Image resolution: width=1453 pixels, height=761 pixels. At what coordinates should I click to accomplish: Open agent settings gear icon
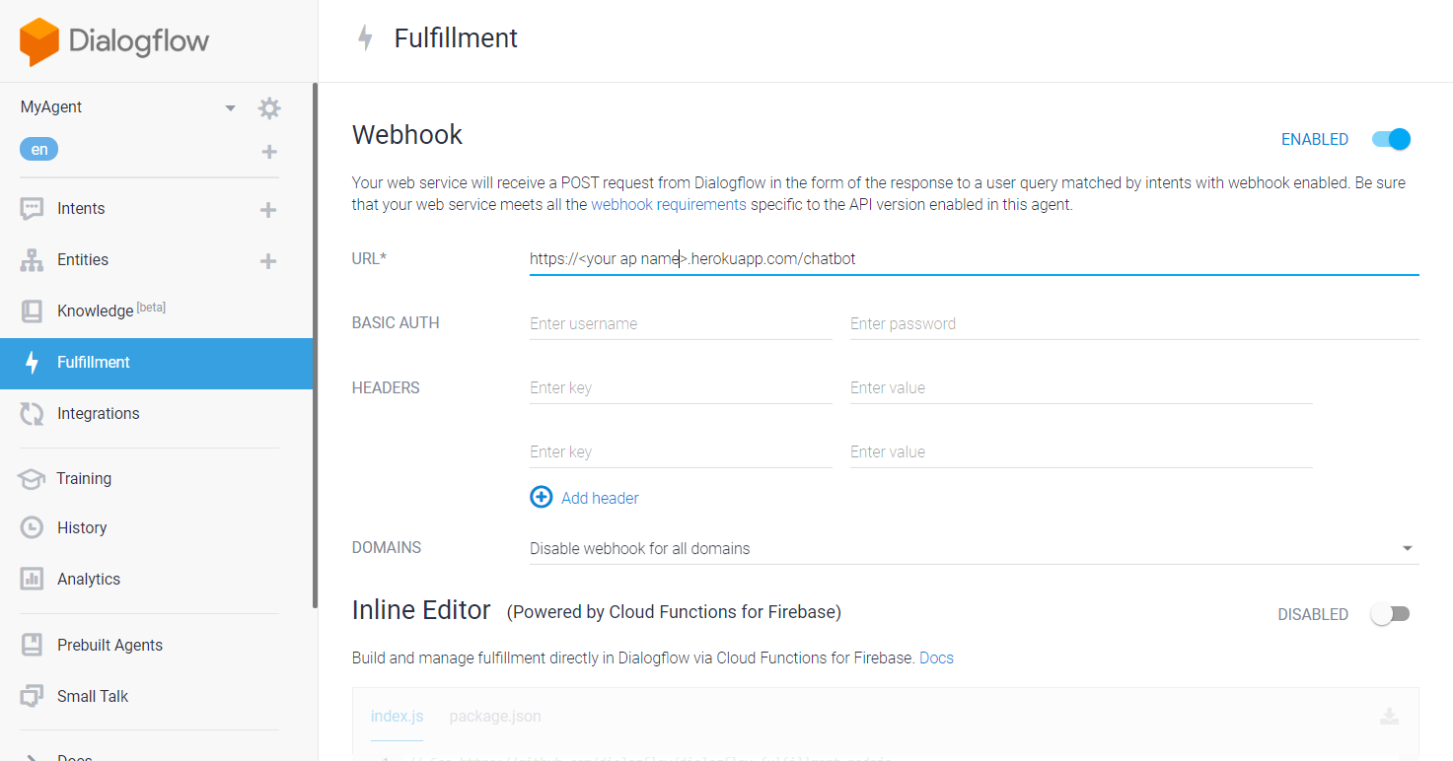(269, 108)
